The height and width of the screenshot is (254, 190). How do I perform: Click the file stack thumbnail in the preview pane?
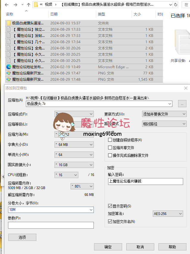tap(182, 42)
